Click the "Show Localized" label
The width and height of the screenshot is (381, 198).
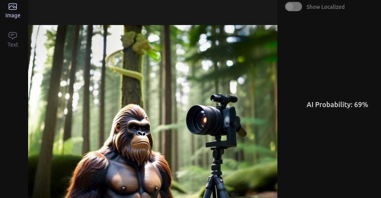tap(326, 7)
